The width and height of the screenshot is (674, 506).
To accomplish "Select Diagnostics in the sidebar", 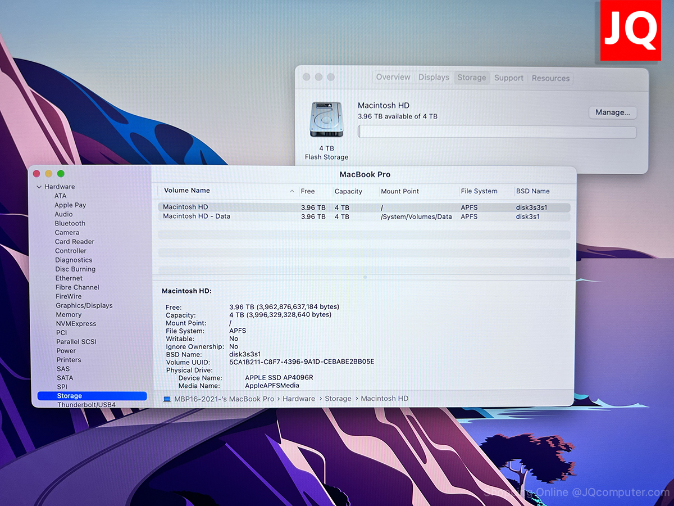I will [x=74, y=260].
